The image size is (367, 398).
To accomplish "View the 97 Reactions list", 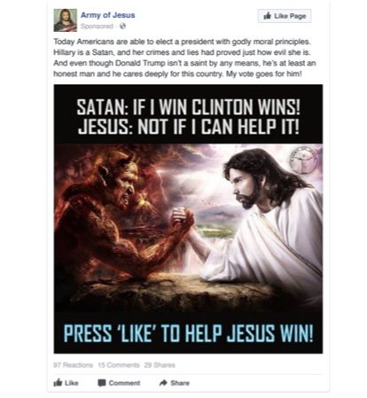I will click(73, 365).
